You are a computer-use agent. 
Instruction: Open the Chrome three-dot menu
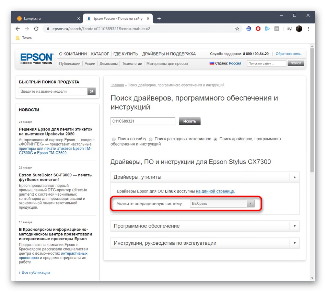pyautogui.click(x=308, y=29)
